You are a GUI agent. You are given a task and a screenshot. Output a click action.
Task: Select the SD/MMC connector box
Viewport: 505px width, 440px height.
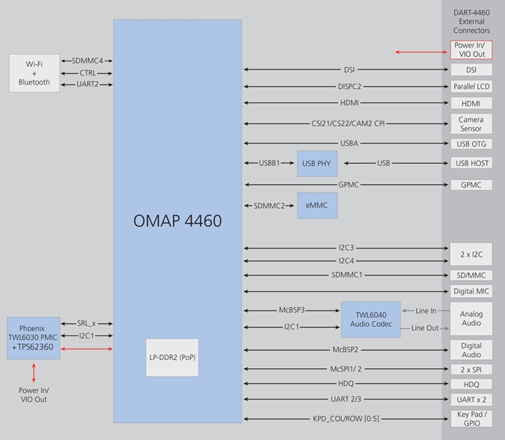tap(471, 275)
